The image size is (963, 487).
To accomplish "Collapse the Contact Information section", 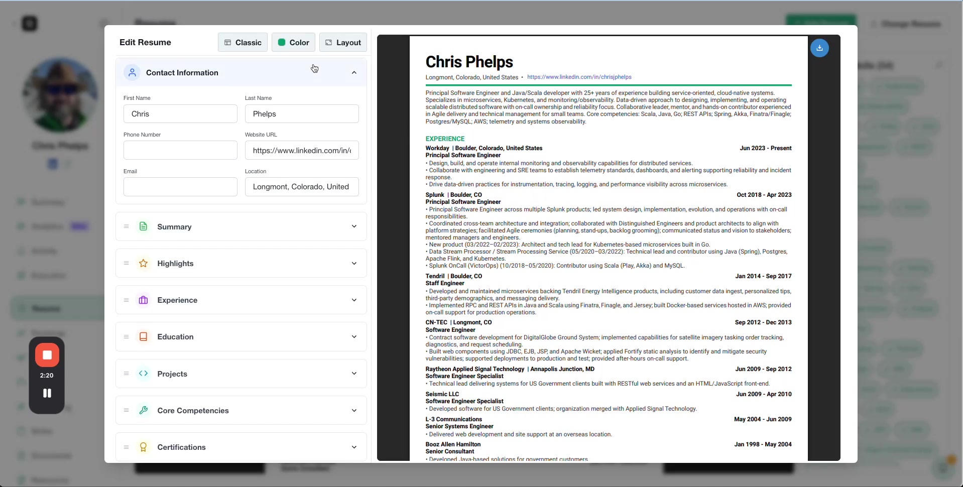I will point(354,72).
